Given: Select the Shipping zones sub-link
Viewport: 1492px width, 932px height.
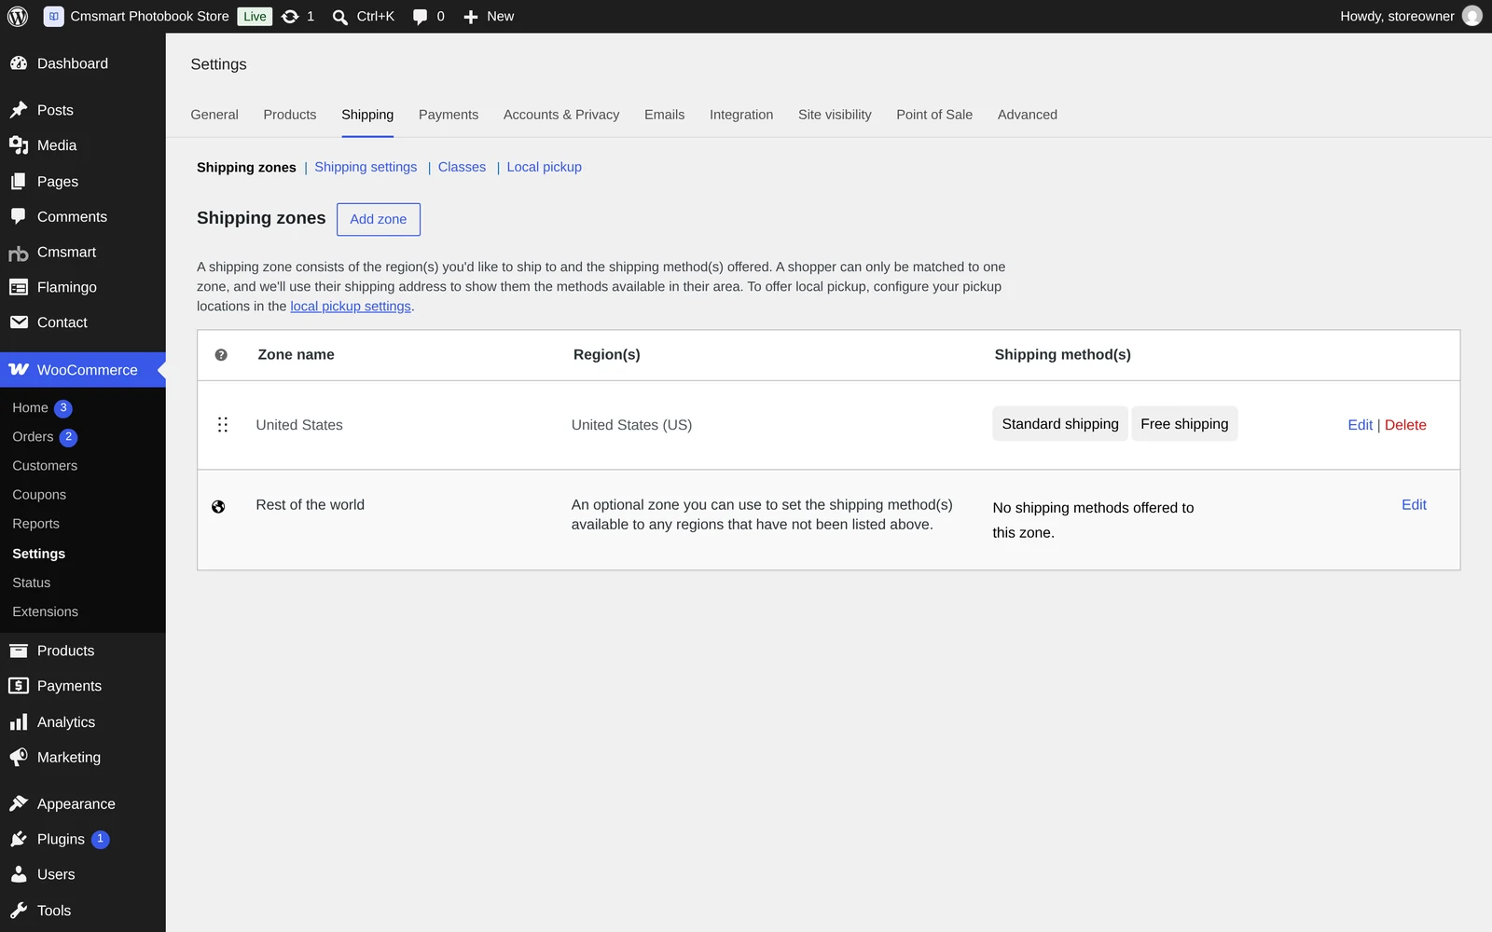Looking at the screenshot, I should coord(246,167).
